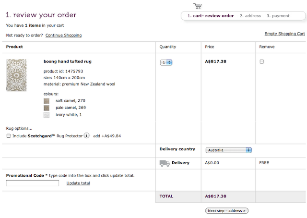The height and width of the screenshot is (218, 307).
Task: Select the pale camel colour swatch
Action: [x=47, y=108]
